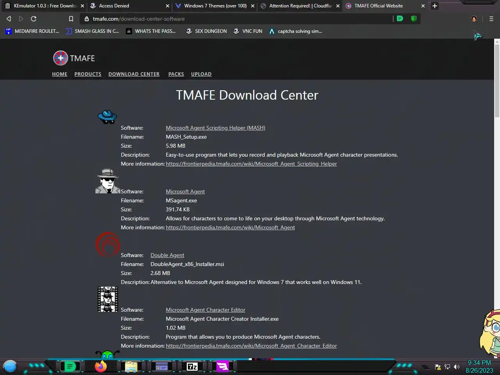The height and width of the screenshot is (375, 500).
Task: Click the Windows Start orb
Action: click(x=10, y=366)
